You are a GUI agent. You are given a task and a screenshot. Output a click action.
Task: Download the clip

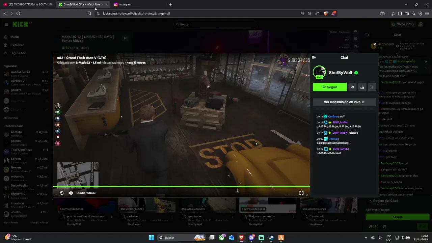pyautogui.click(x=362, y=87)
